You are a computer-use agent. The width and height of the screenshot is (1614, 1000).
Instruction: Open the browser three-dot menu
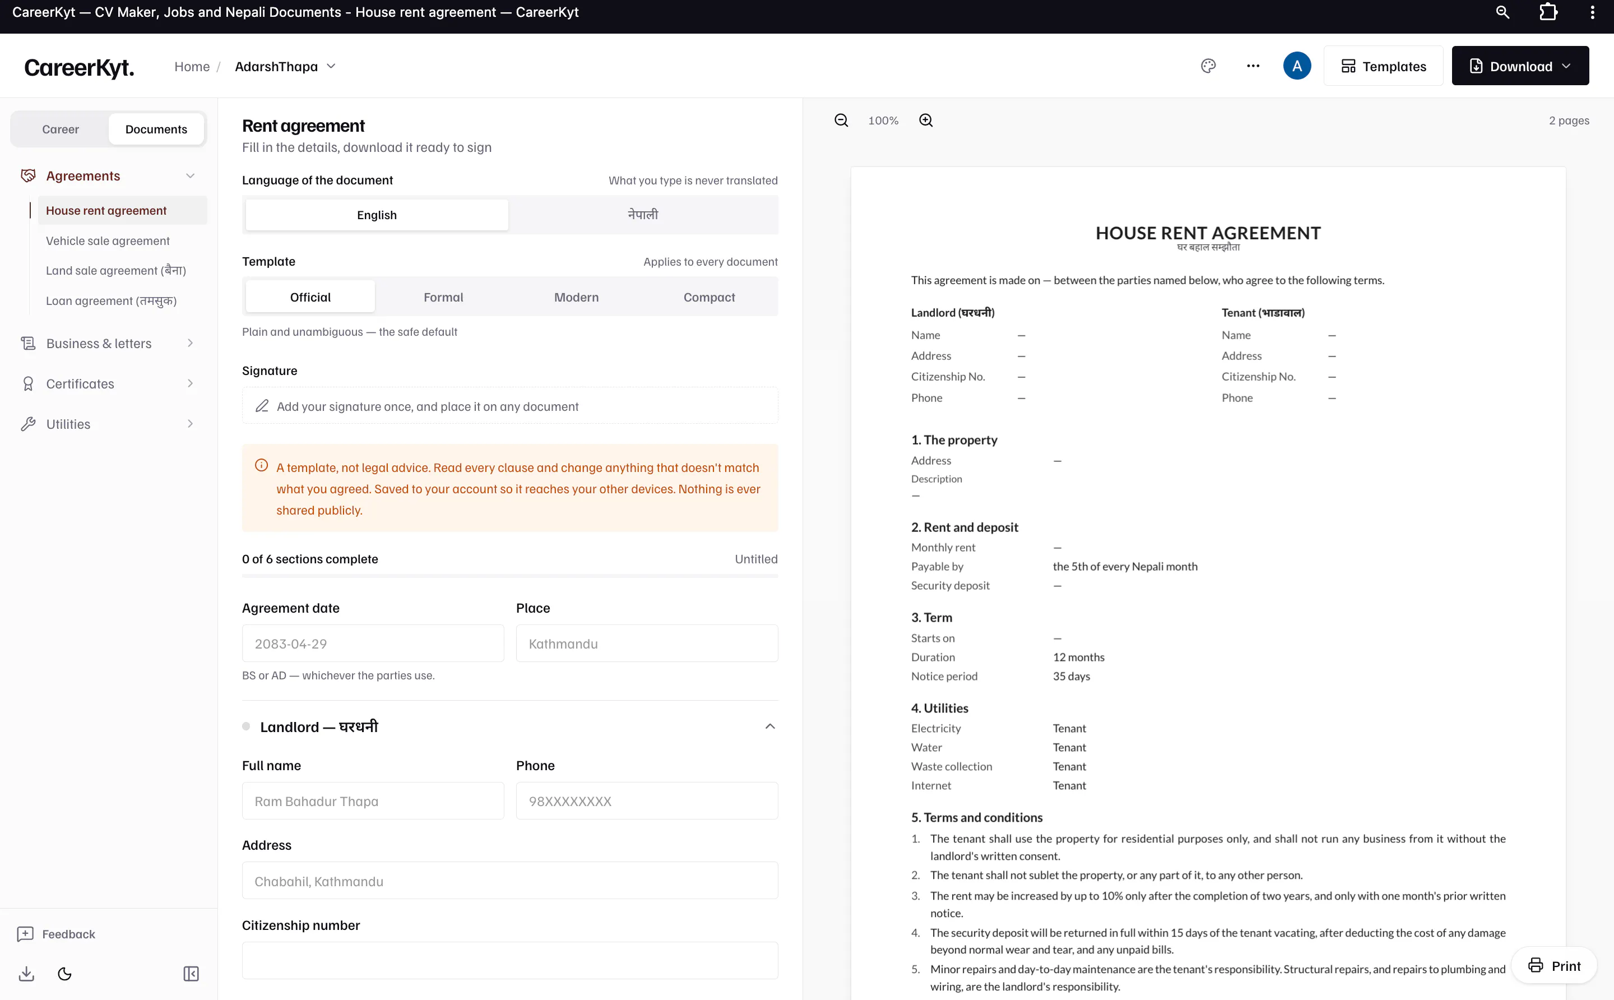[1592, 12]
